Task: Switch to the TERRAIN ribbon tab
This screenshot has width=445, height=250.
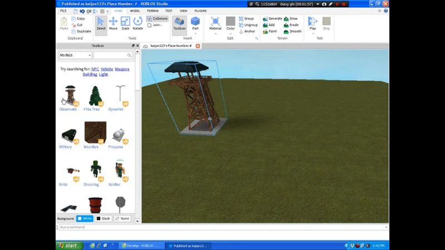Action: click(x=152, y=11)
